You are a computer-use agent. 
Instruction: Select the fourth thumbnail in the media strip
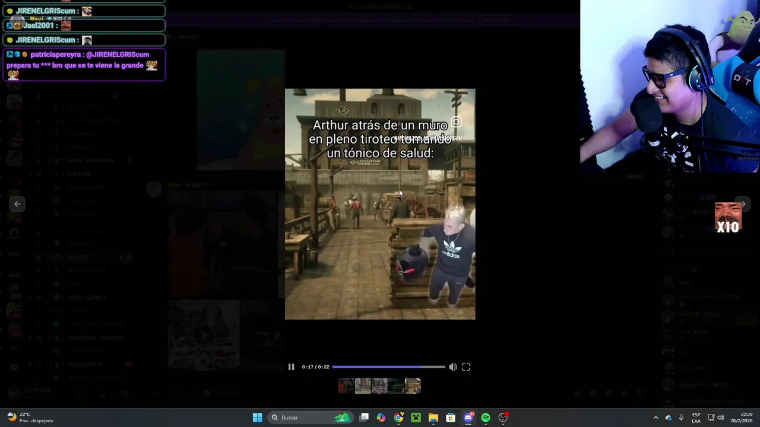coord(396,386)
